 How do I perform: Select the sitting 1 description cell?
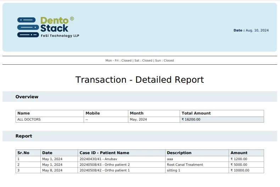click(173, 170)
